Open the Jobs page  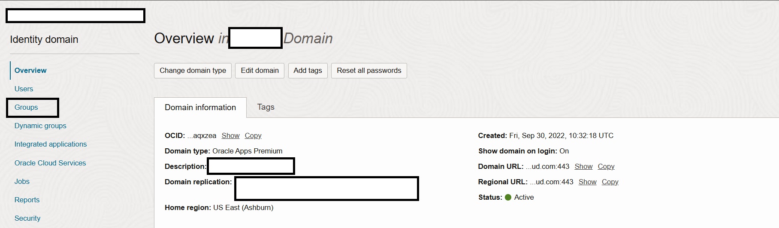(22, 181)
